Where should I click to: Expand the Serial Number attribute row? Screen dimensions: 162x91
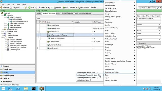click(38, 48)
